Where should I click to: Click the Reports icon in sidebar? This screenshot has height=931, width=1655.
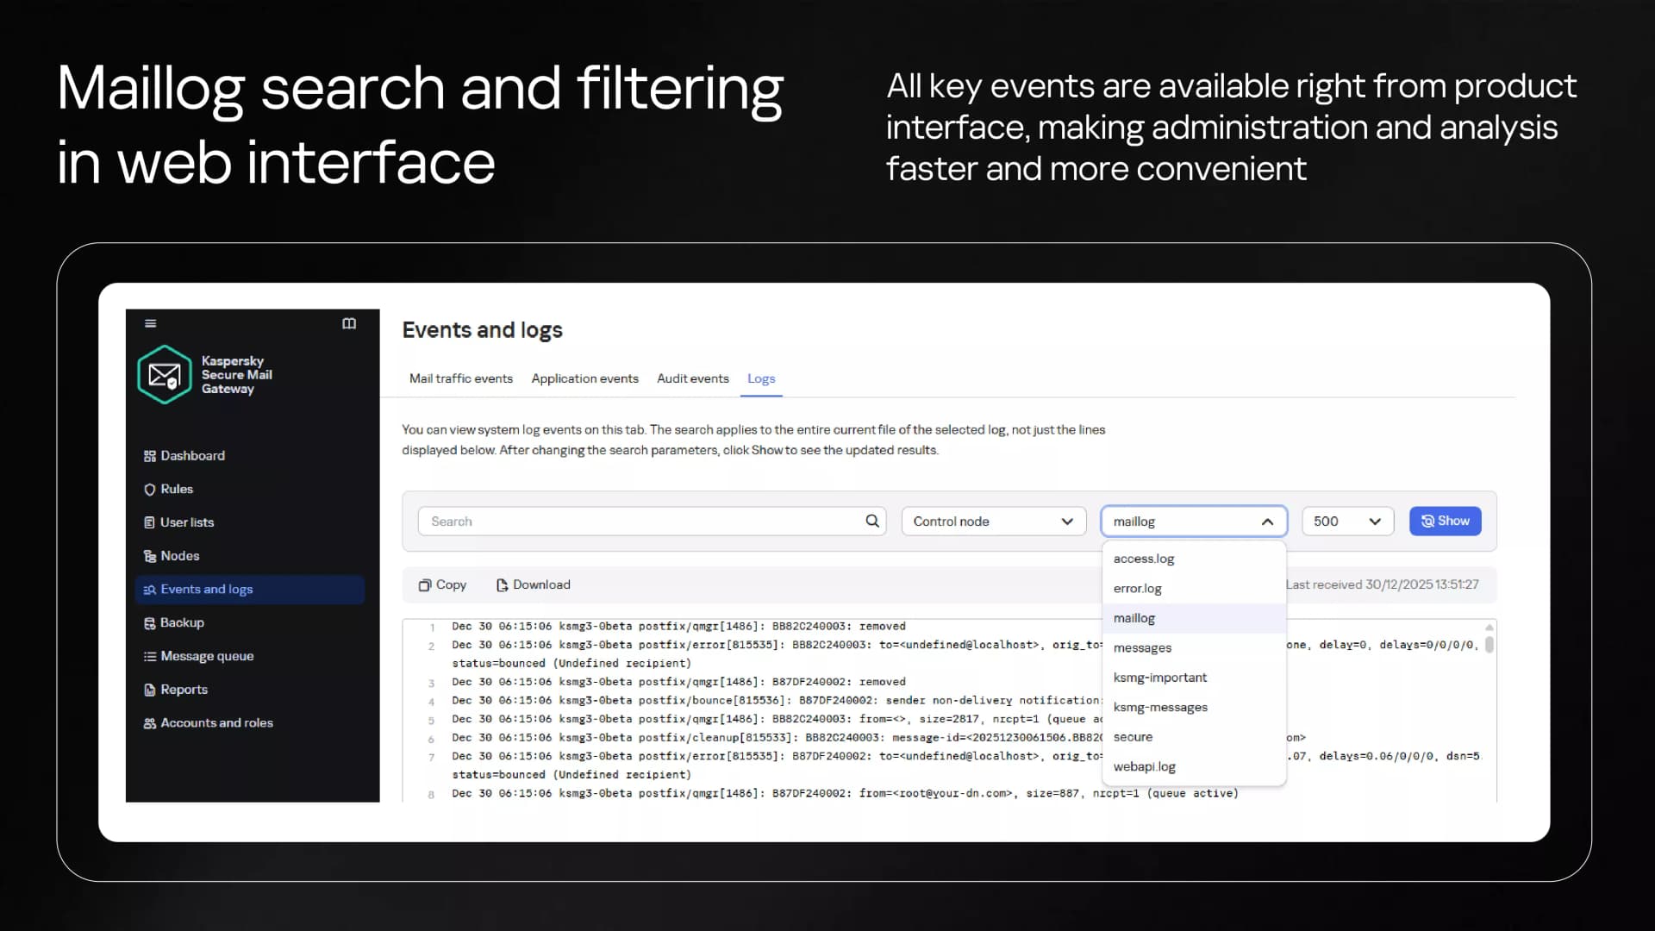tap(150, 690)
